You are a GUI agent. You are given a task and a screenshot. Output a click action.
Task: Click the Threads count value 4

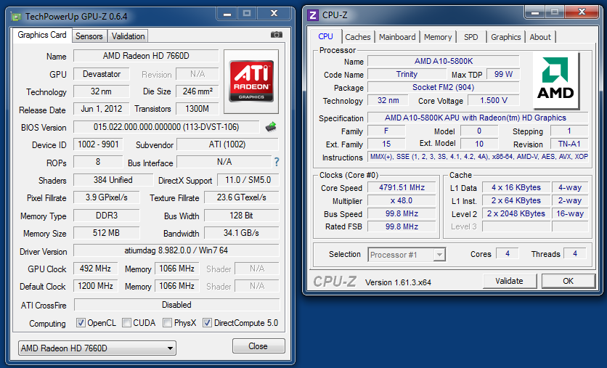click(x=575, y=254)
